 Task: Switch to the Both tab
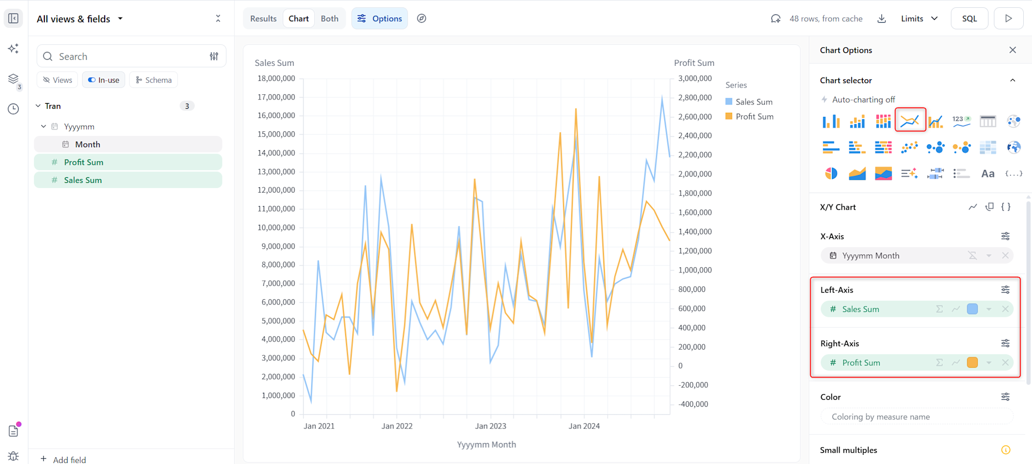click(x=329, y=19)
